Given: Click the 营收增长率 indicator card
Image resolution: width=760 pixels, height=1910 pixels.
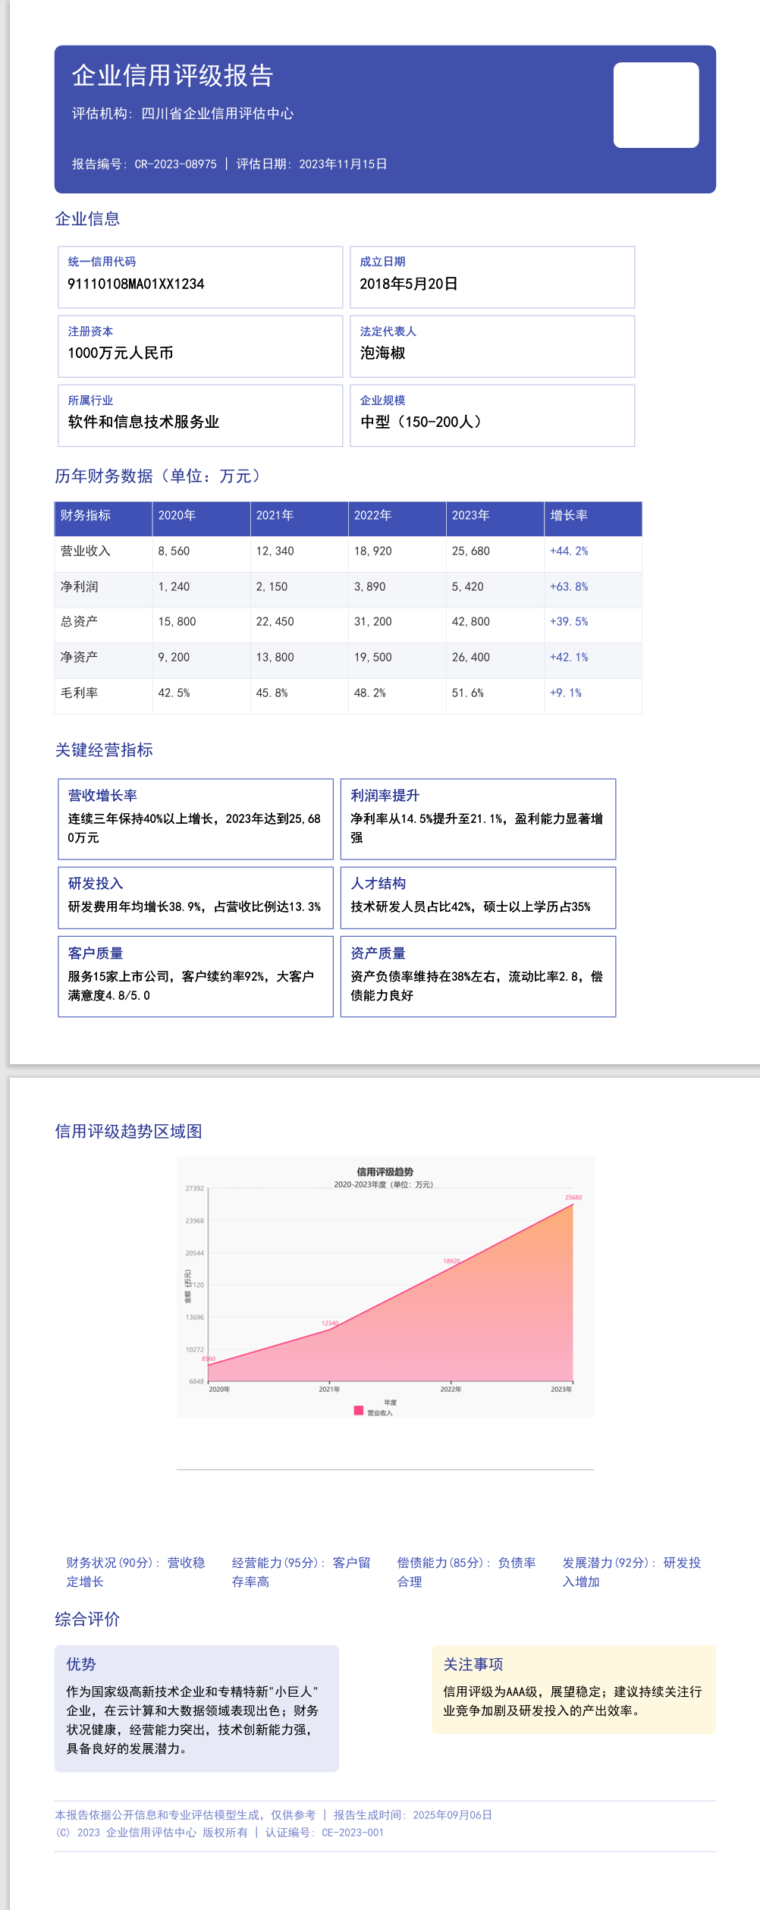Looking at the screenshot, I should [196, 819].
